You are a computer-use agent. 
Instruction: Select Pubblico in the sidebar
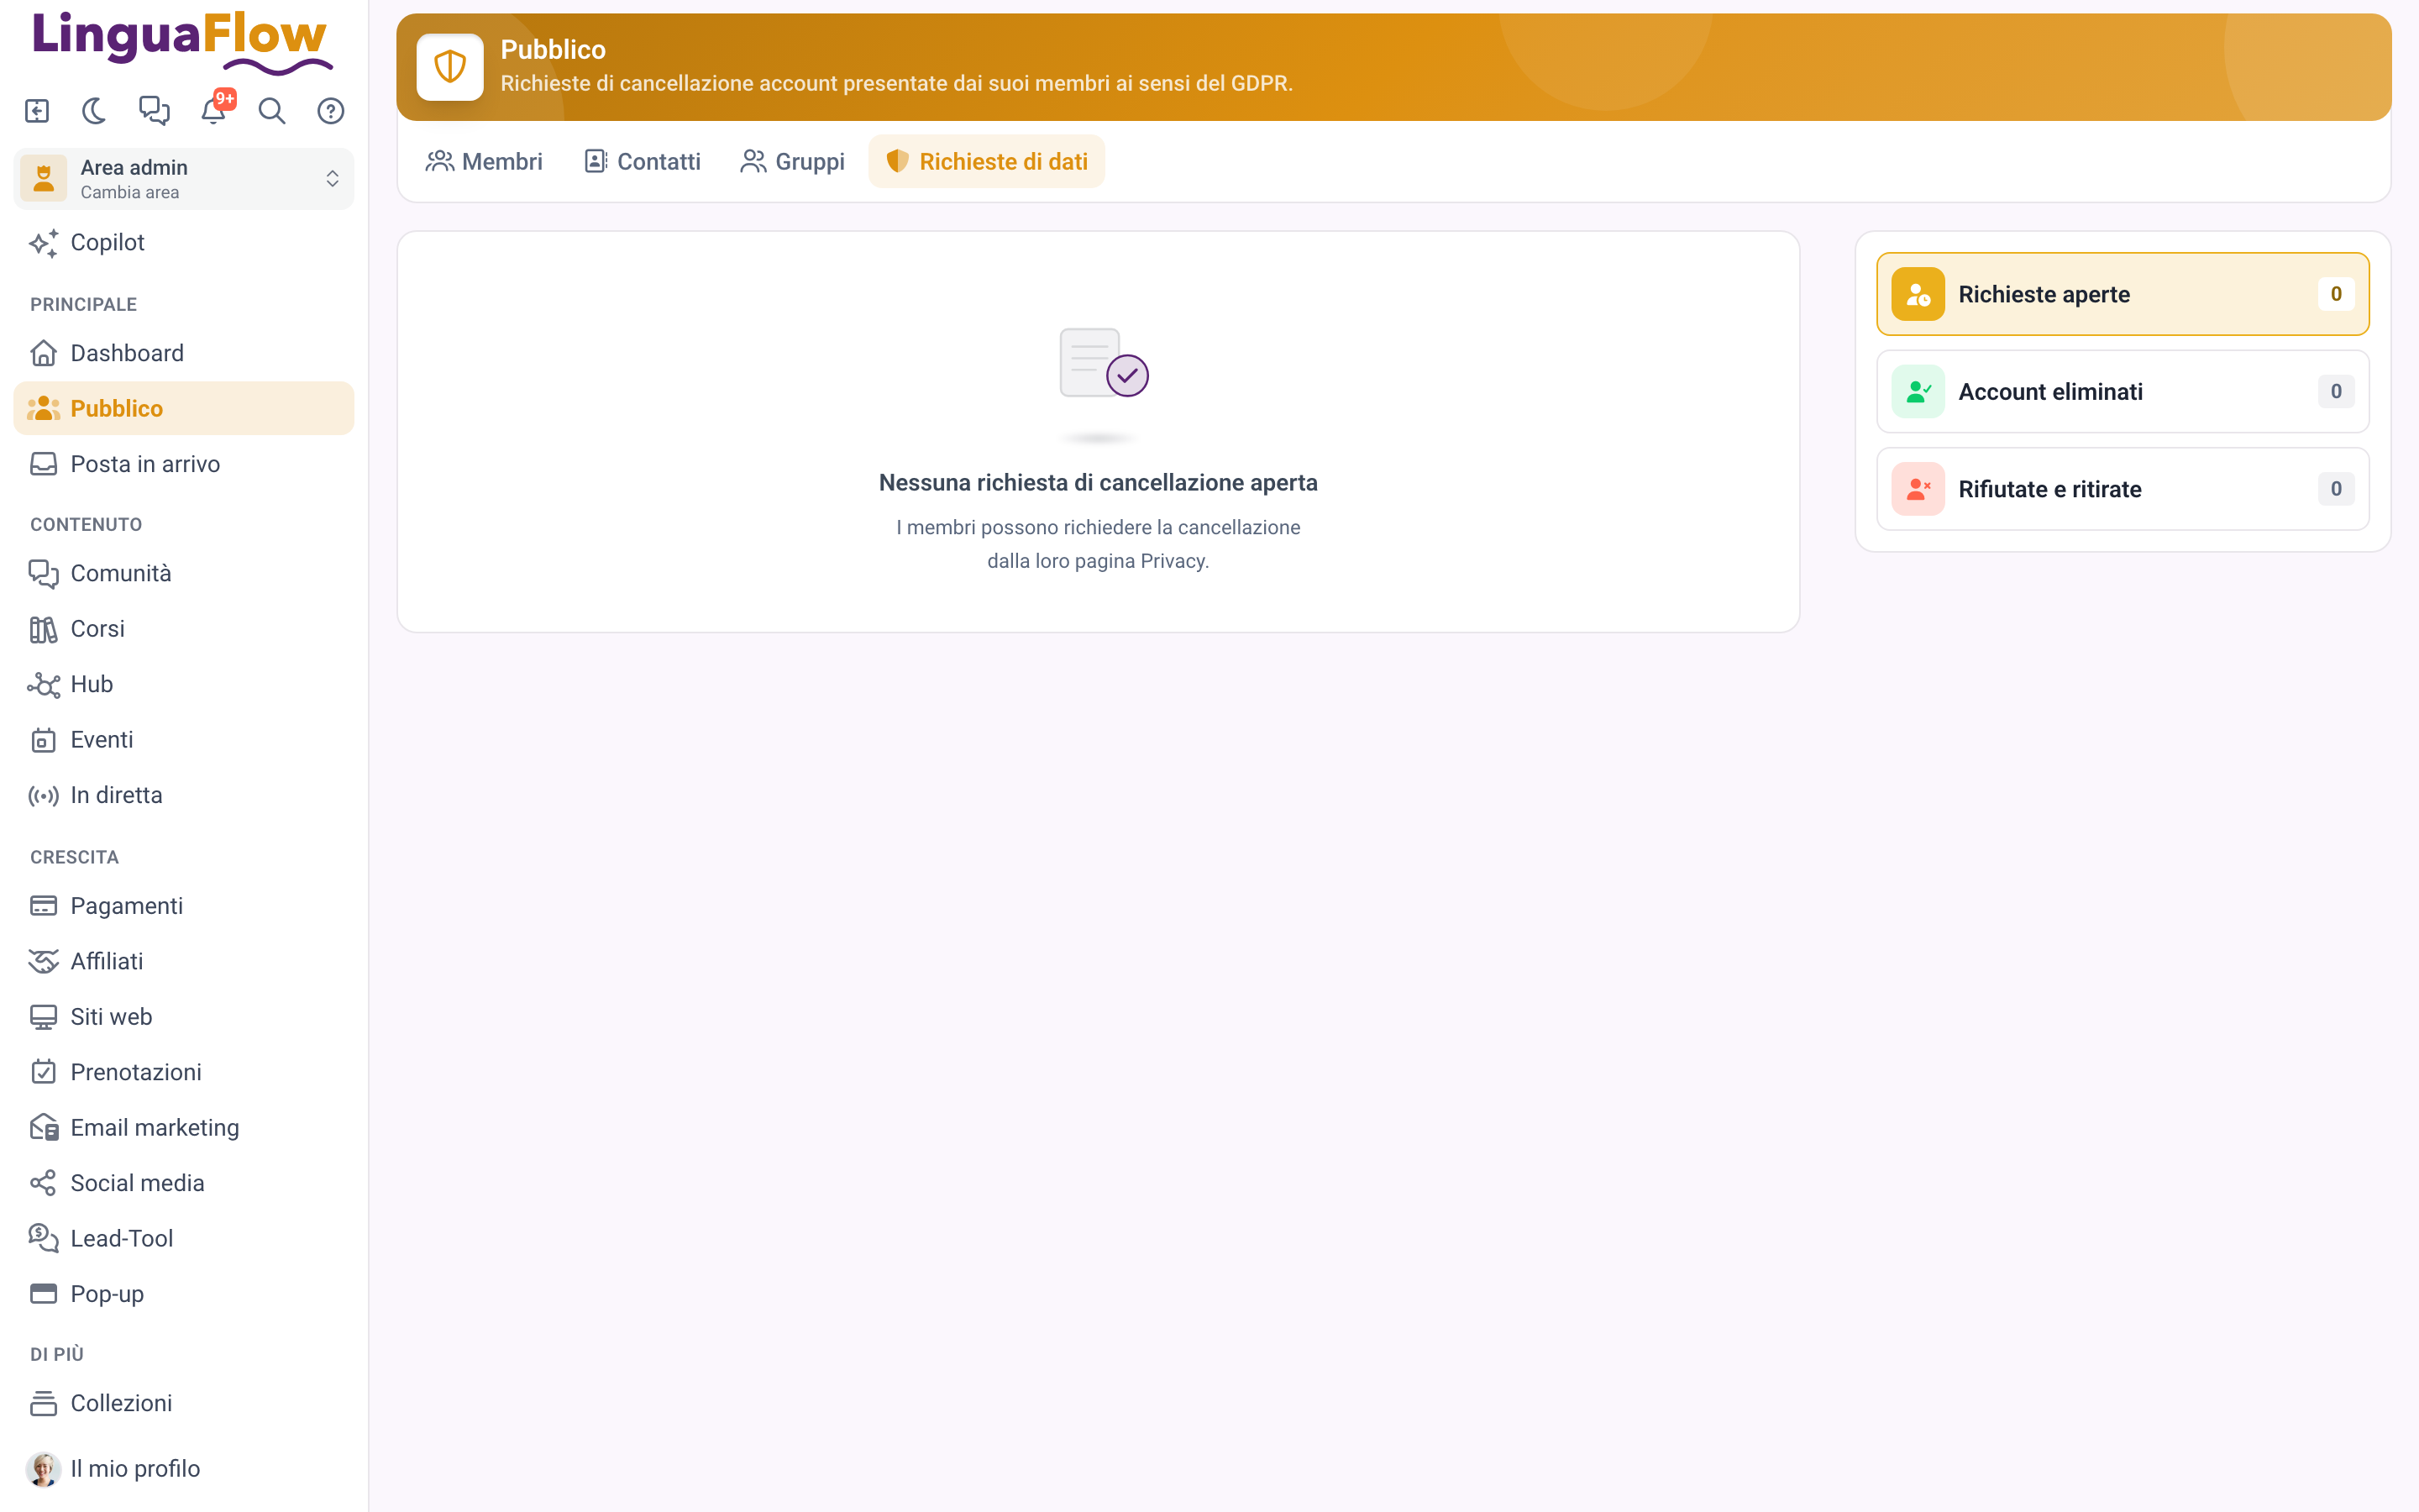[x=184, y=408]
